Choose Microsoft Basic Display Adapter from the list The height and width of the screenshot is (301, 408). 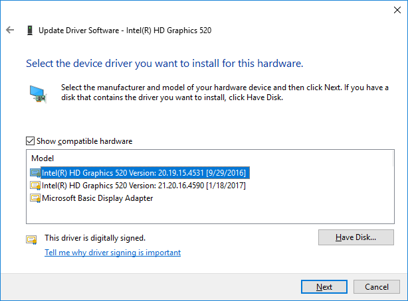(97, 198)
